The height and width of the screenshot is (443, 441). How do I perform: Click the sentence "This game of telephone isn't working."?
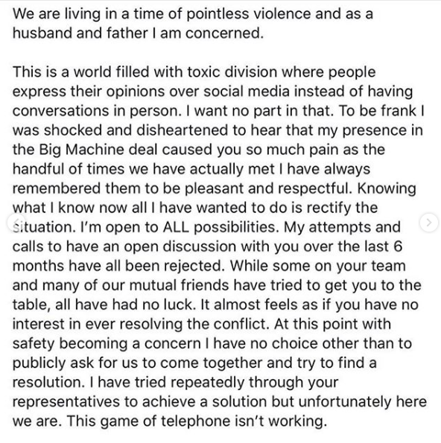coord(197,421)
